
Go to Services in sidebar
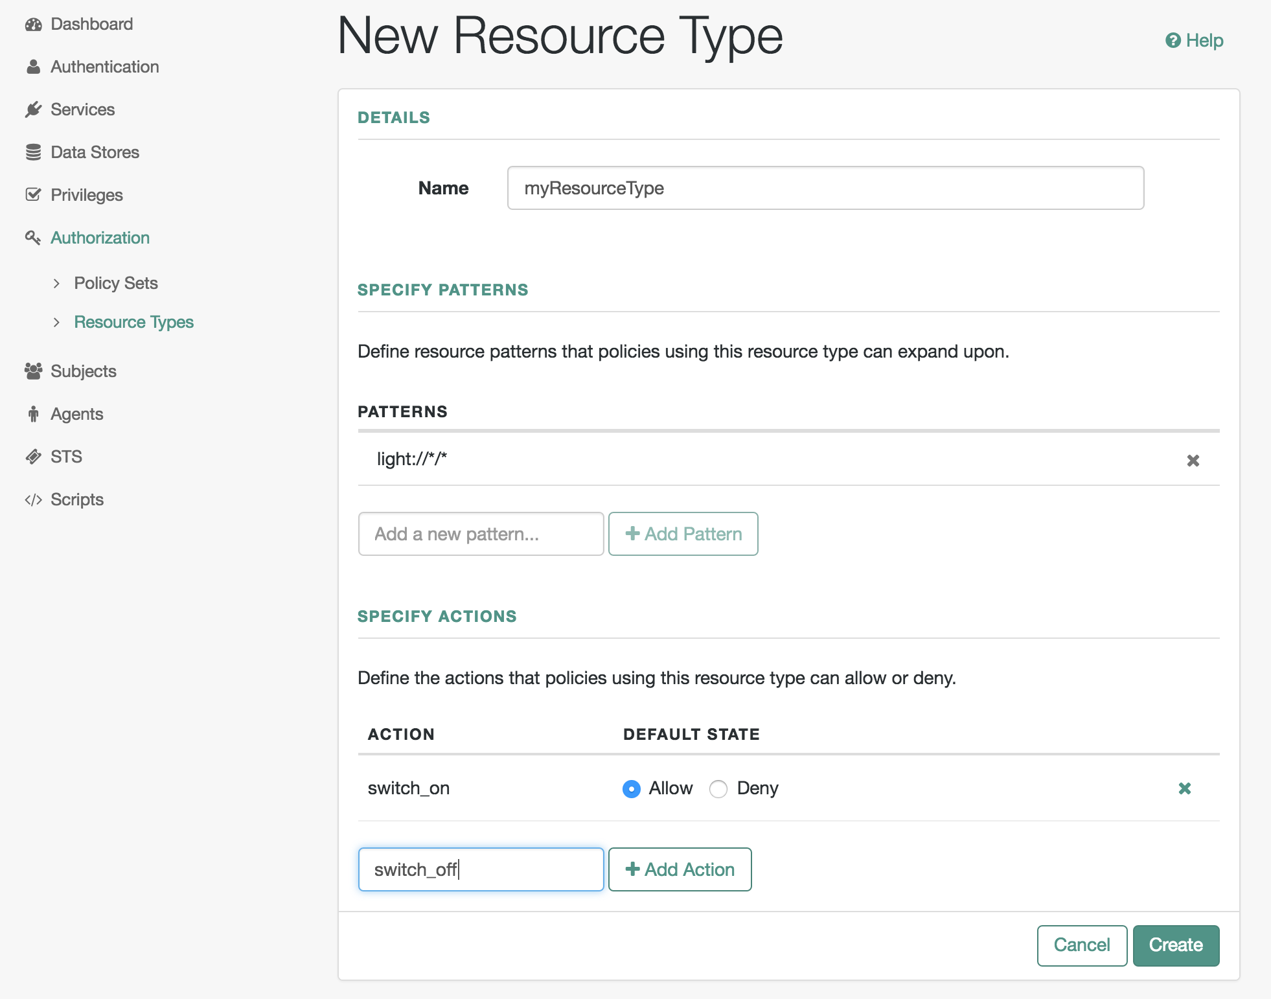[x=83, y=110]
